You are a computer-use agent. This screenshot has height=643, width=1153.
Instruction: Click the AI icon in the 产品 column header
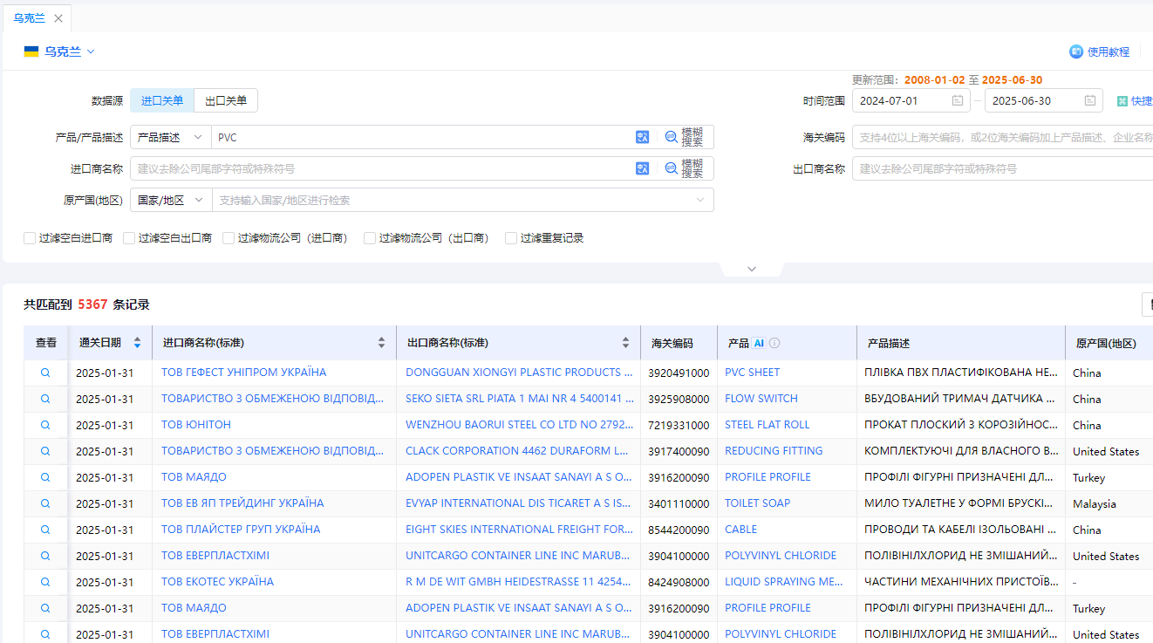(x=758, y=343)
